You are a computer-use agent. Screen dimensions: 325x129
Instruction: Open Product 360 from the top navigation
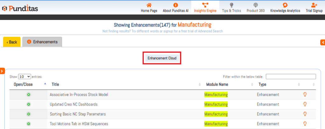coord(255,8)
